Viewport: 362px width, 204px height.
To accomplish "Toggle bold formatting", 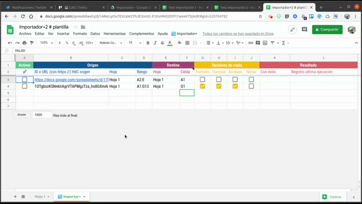I will 148,43.
